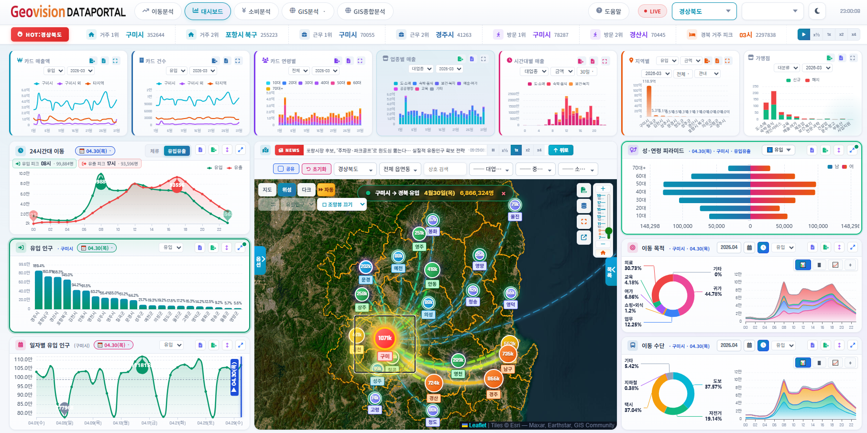The width and height of the screenshot is (867, 433).
Task: Click the 초기화 reset button
Action: pos(317,169)
